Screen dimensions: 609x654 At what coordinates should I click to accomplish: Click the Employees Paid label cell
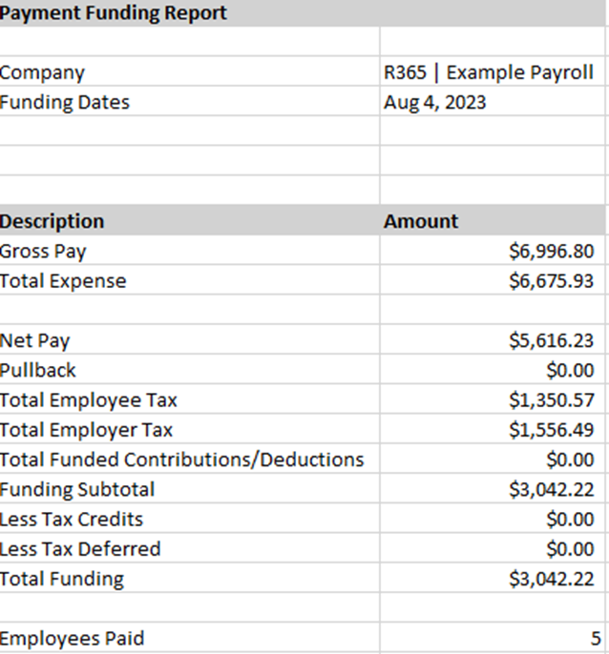tap(190, 637)
